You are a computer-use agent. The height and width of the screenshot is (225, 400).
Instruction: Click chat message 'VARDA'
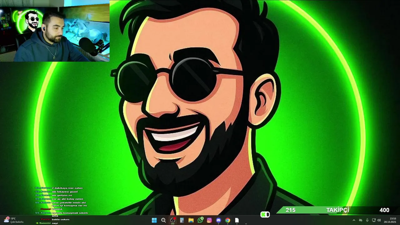click(57, 209)
